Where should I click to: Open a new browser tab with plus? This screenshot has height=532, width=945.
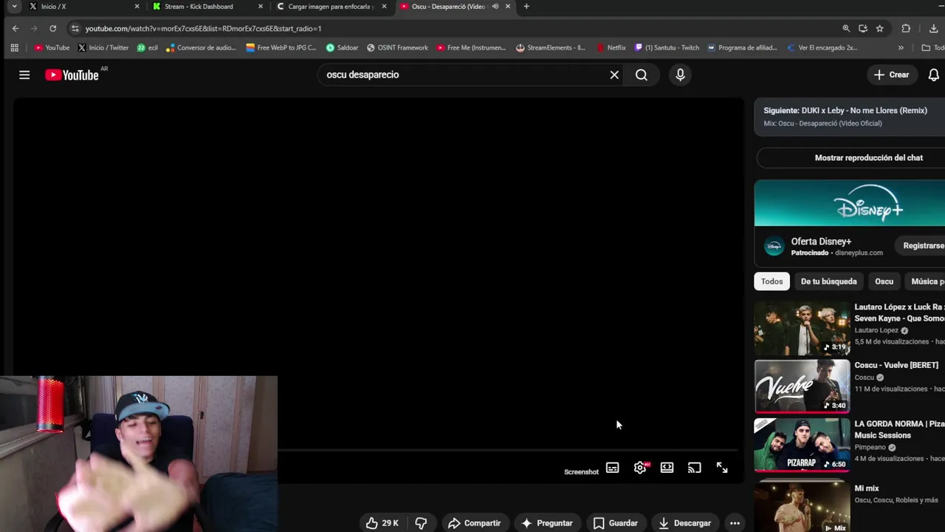point(526,7)
